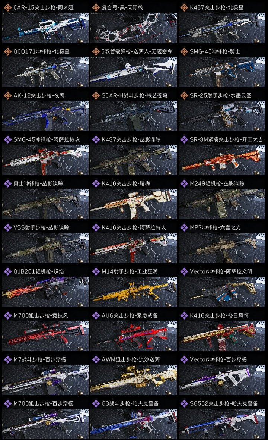Click purple rarity icon beside AWM狙击步枪-流沙送葬
This screenshot has height=440, width=268.
tap(96, 359)
